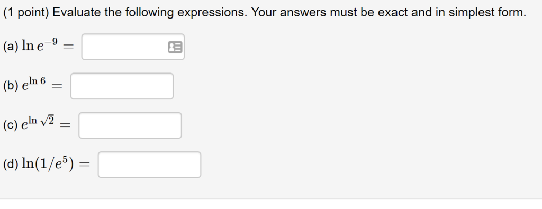The height and width of the screenshot is (209, 542).
Task: Click the e^ln √2 expression
Action: click(x=38, y=124)
